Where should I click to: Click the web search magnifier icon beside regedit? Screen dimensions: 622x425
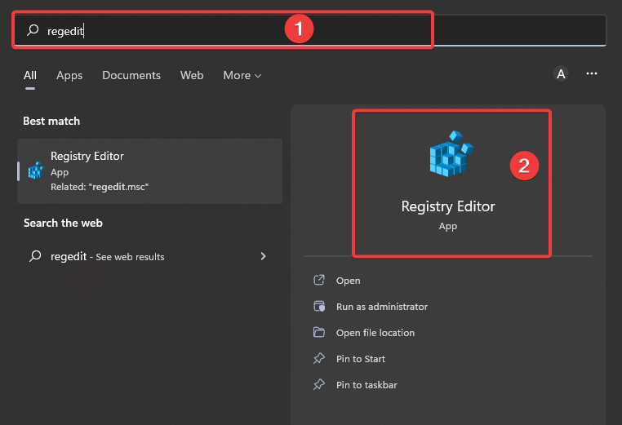tap(35, 256)
